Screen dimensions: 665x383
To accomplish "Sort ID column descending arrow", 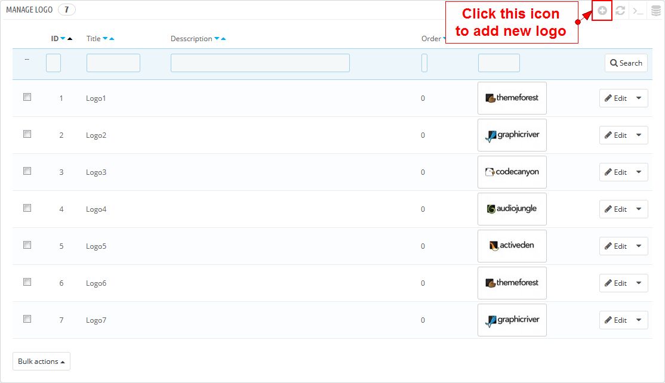I will (x=63, y=39).
